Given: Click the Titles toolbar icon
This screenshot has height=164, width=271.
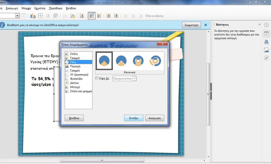Looking at the screenshot, I should [82, 16].
